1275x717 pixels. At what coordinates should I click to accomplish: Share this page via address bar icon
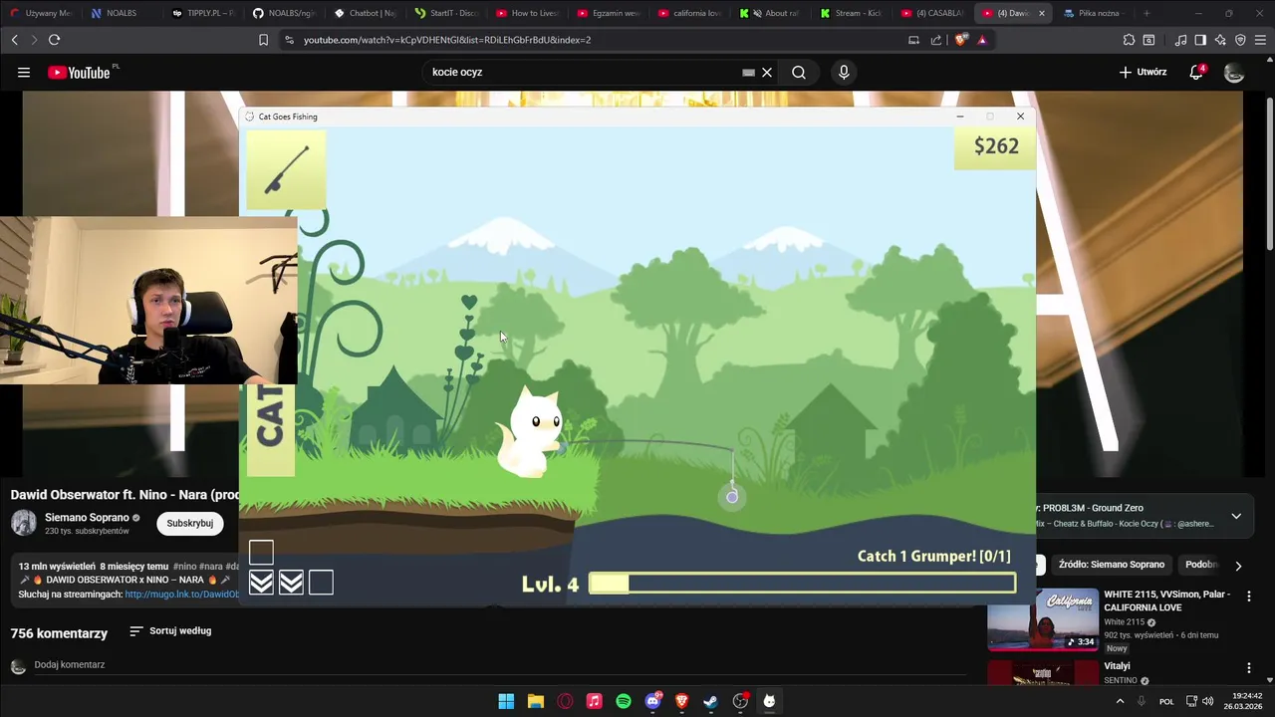(936, 40)
